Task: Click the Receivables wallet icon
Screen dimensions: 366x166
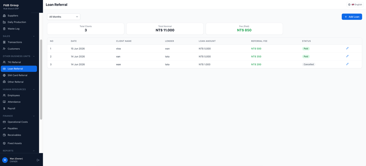Action: [x=4, y=135]
